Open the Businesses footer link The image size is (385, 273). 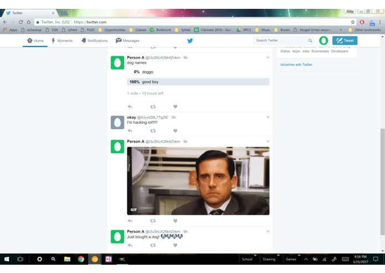[320, 51]
